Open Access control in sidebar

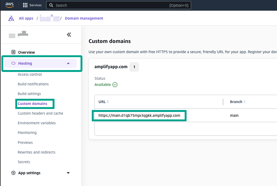click(x=30, y=74)
